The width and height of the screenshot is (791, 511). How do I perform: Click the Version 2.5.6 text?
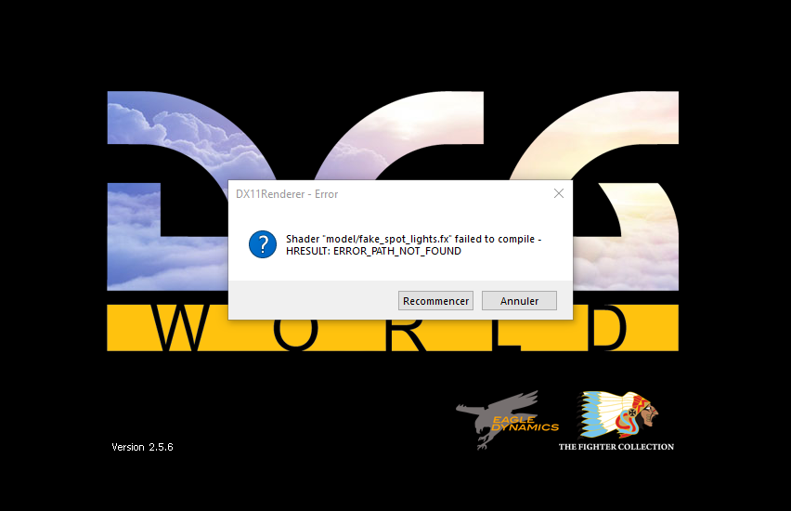(142, 447)
